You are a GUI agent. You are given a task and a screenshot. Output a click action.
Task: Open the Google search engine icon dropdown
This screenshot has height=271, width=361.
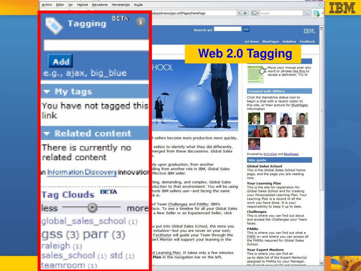pyautogui.click(x=255, y=13)
